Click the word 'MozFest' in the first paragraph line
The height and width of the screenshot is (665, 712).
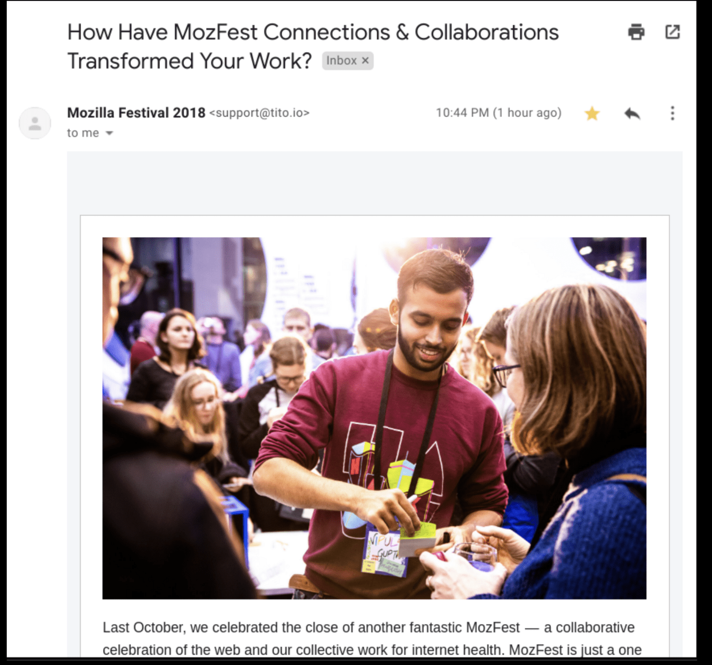493,628
